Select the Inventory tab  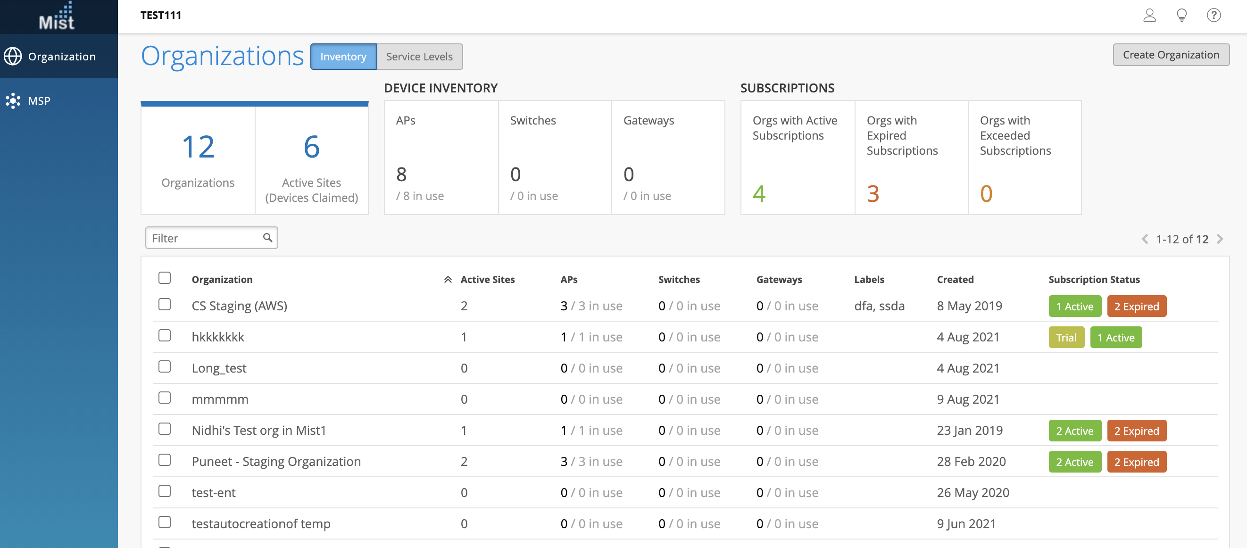coord(343,57)
